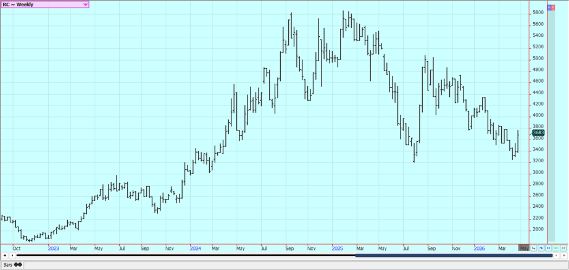Click the red scale icon beside May

[534, 248]
